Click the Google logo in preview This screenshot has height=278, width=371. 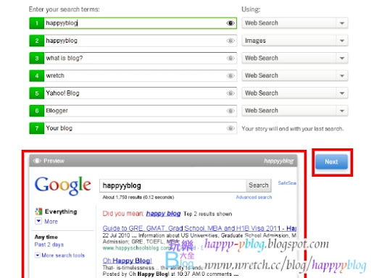[63, 185]
